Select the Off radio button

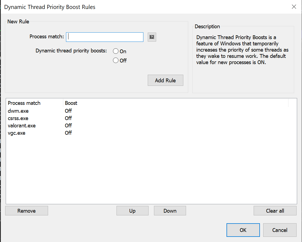pos(116,61)
